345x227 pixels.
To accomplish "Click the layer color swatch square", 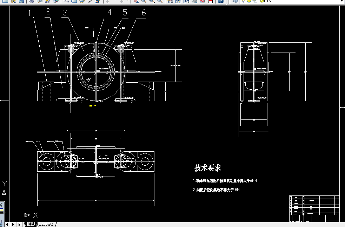I will coord(266,2).
